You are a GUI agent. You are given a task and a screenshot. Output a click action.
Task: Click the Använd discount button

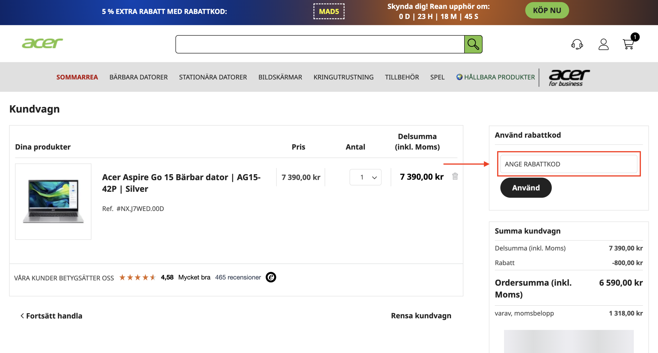point(526,188)
